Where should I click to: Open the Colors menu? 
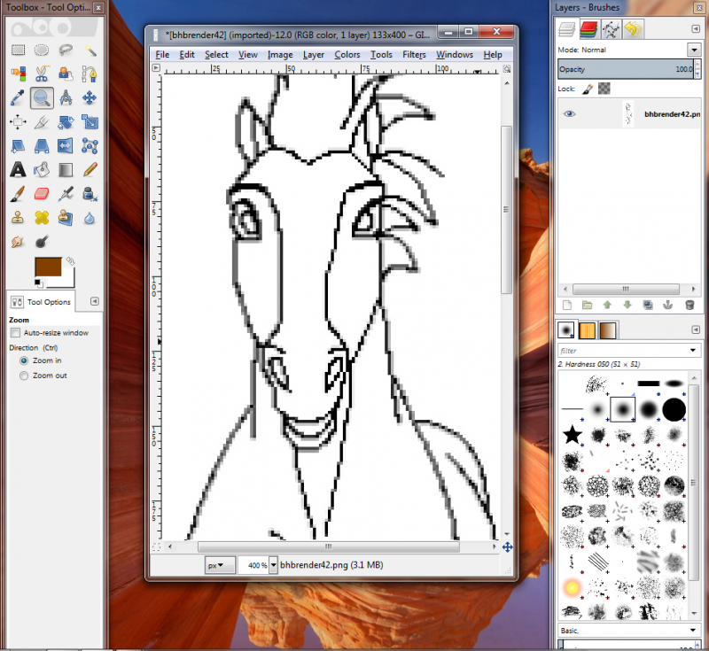click(347, 55)
